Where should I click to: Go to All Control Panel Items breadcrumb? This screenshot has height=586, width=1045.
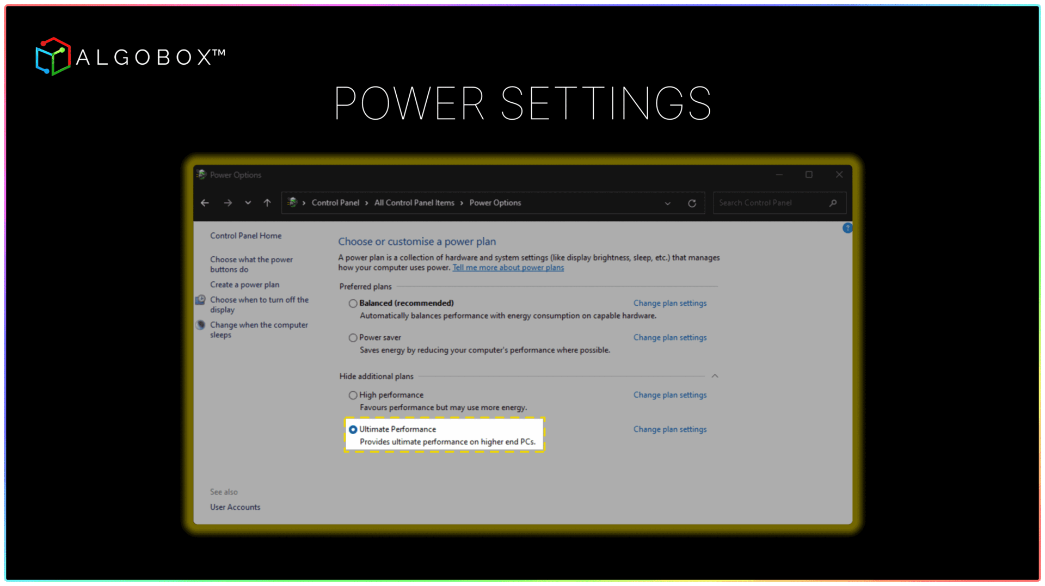tap(414, 203)
